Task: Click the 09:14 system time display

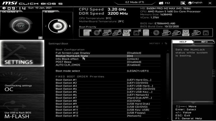Action: point(16,8)
